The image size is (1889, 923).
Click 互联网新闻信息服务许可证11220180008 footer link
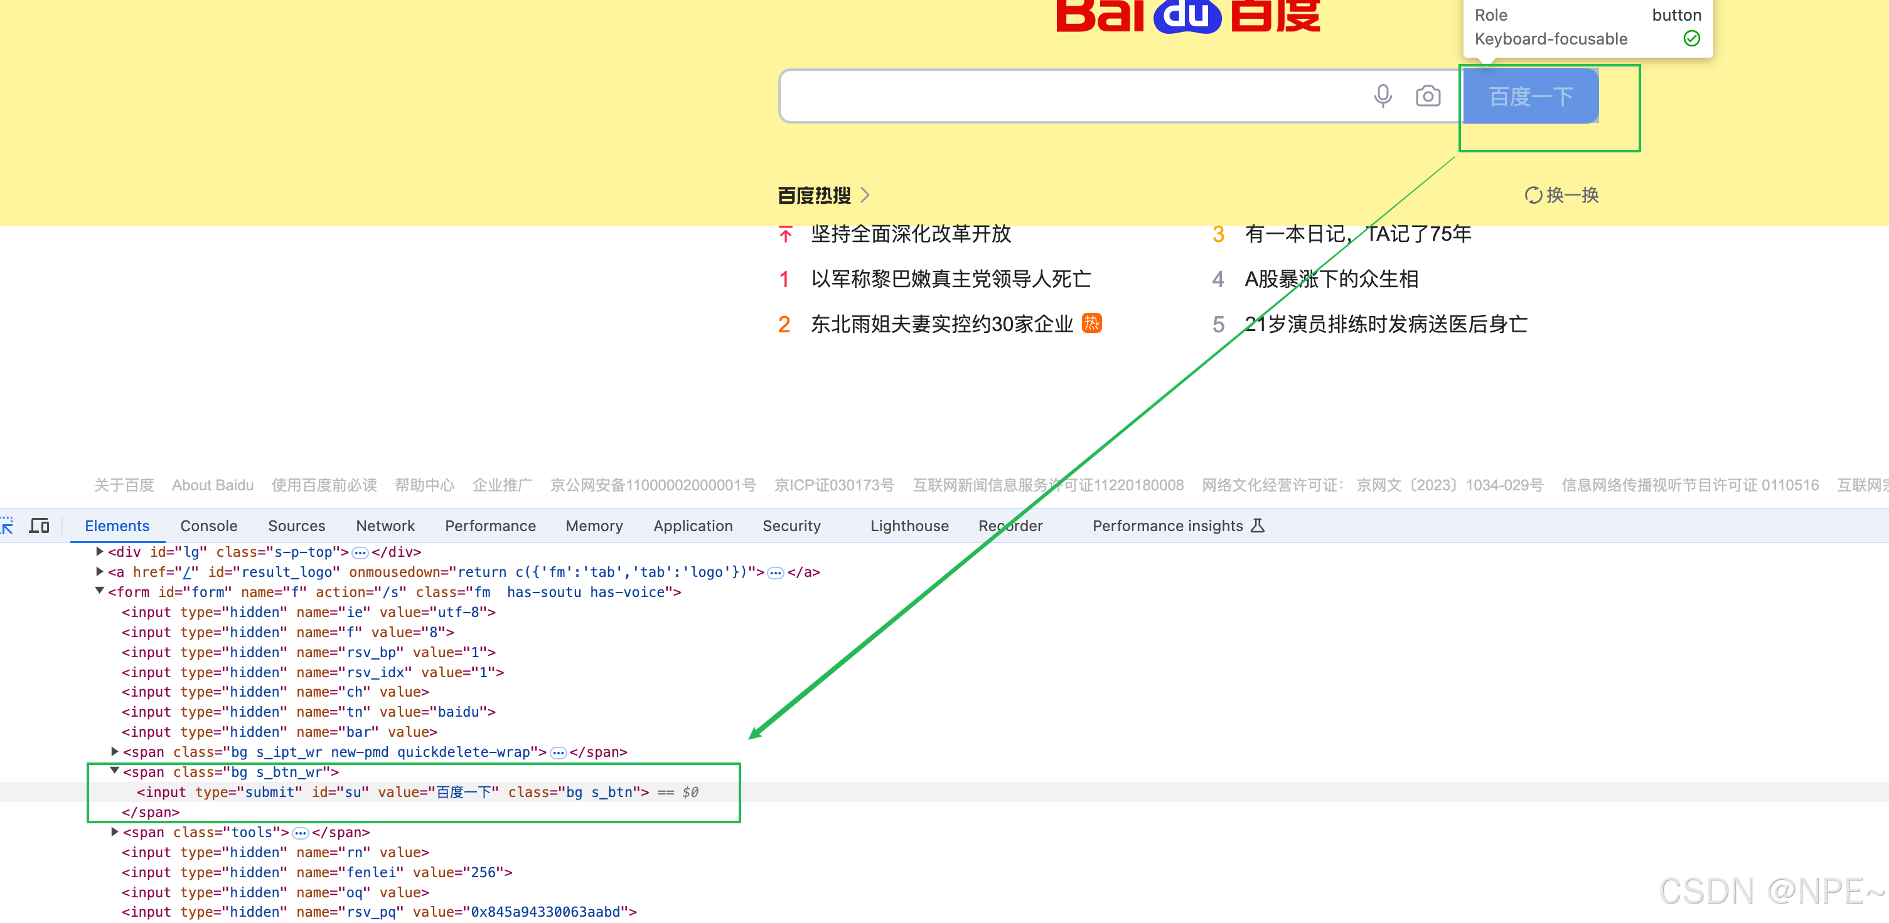(1047, 485)
